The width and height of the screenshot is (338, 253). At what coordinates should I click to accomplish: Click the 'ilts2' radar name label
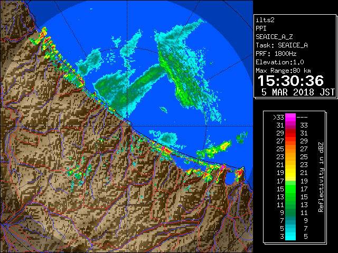(x=265, y=20)
